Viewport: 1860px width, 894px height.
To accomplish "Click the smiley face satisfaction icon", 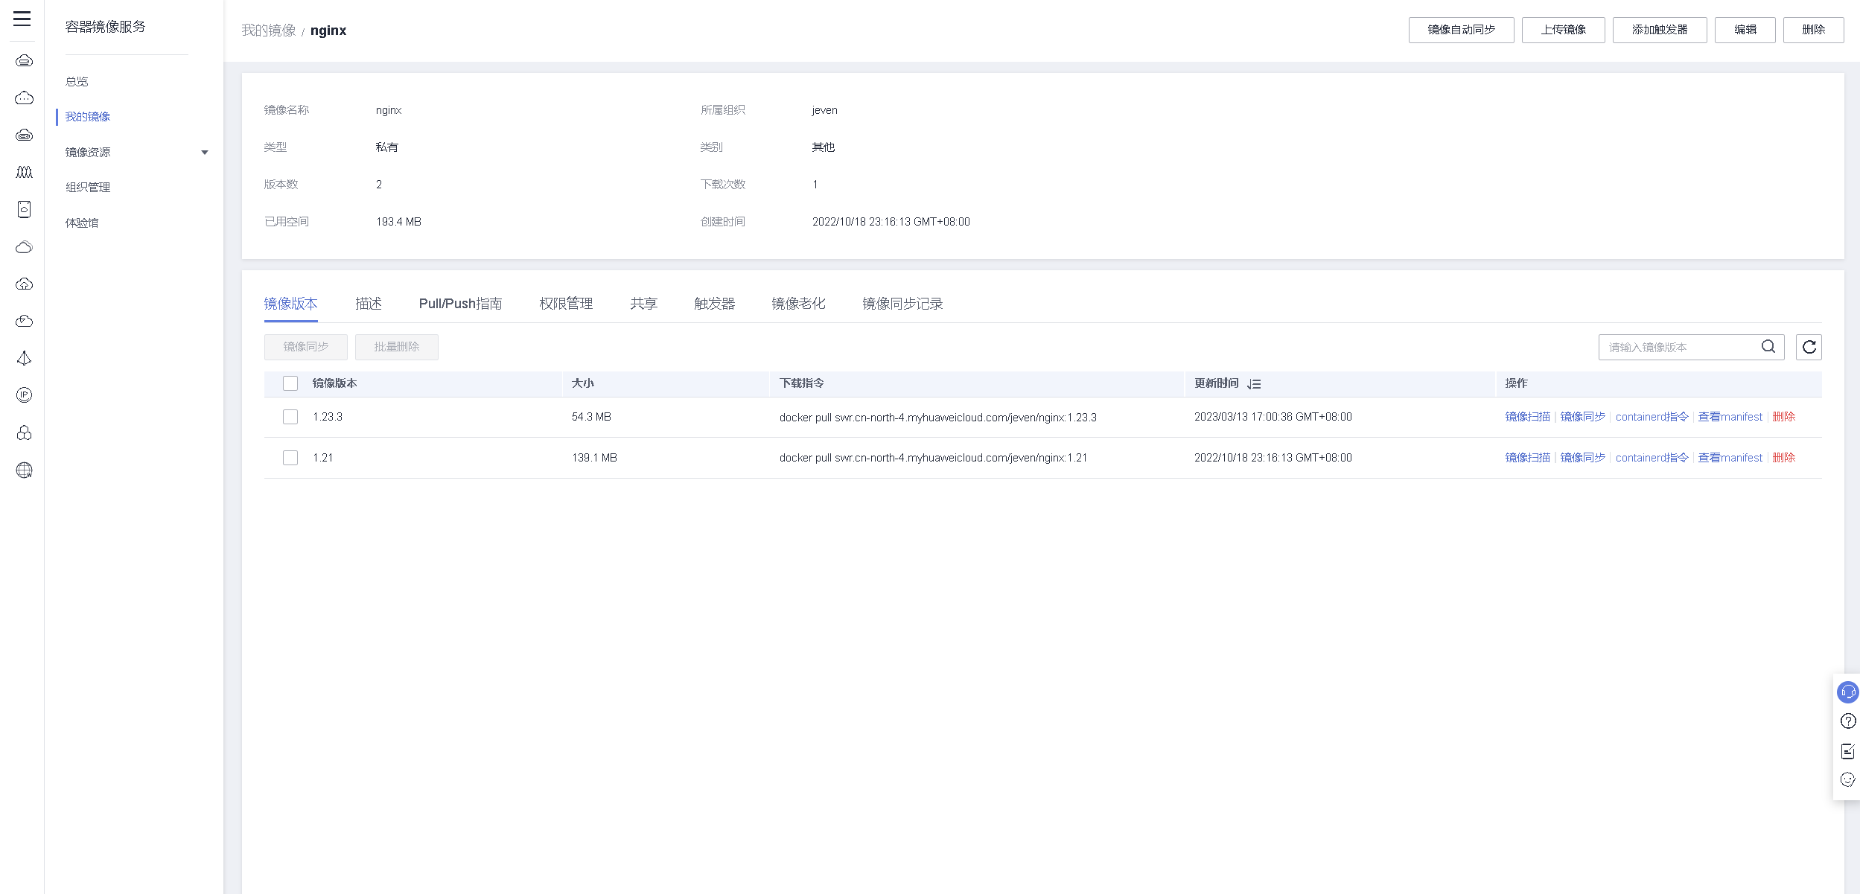I will (x=1847, y=780).
